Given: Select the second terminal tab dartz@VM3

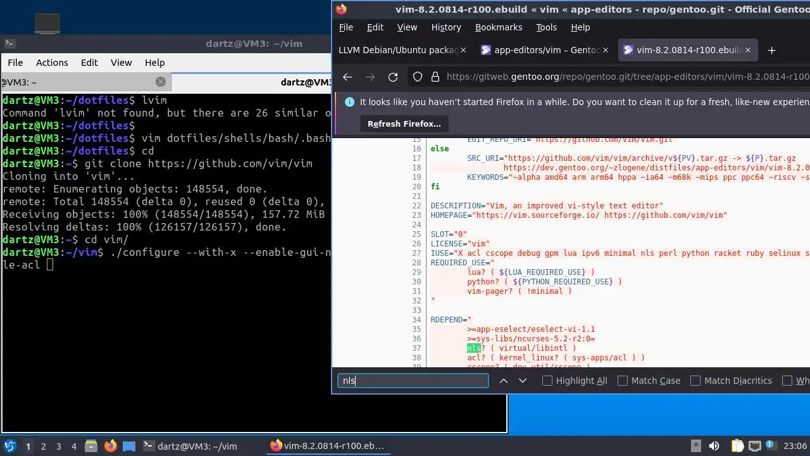Looking at the screenshot, I should [251, 82].
